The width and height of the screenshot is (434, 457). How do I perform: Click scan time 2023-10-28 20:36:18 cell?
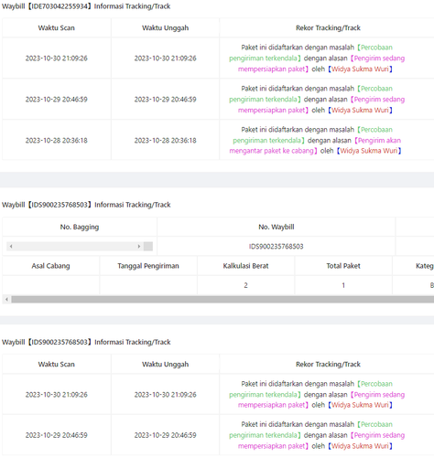coord(57,140)
